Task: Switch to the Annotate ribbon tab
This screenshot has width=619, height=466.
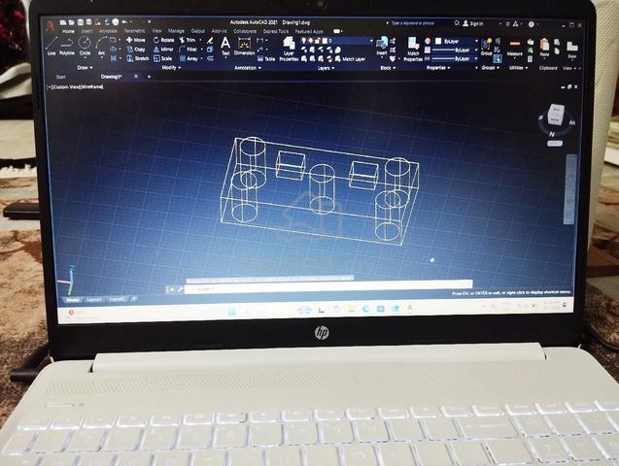Action: (108, 31)
